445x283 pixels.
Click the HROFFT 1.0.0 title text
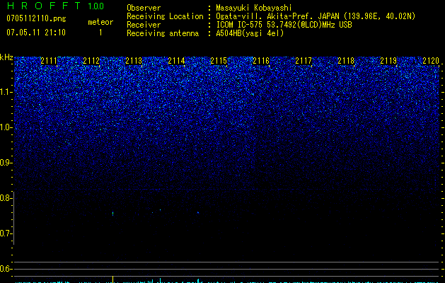(55, 6)
